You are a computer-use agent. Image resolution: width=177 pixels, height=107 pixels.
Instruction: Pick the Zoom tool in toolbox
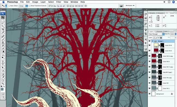(x=3, y=83)
